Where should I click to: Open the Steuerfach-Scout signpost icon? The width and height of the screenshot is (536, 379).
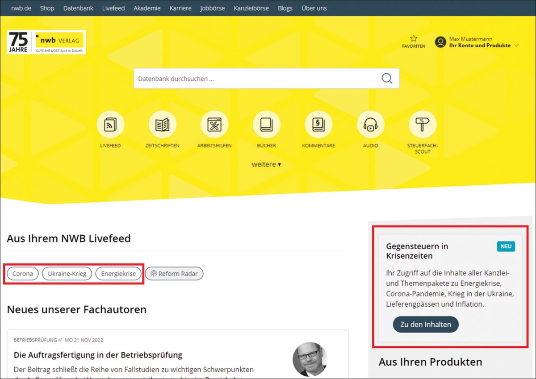422,125
